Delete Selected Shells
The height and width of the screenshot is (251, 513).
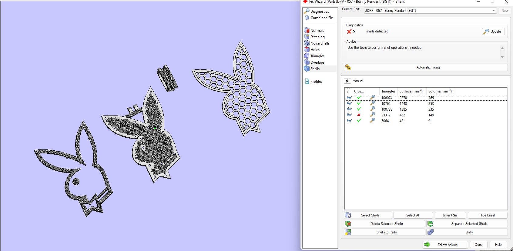[x=384, y=224]
